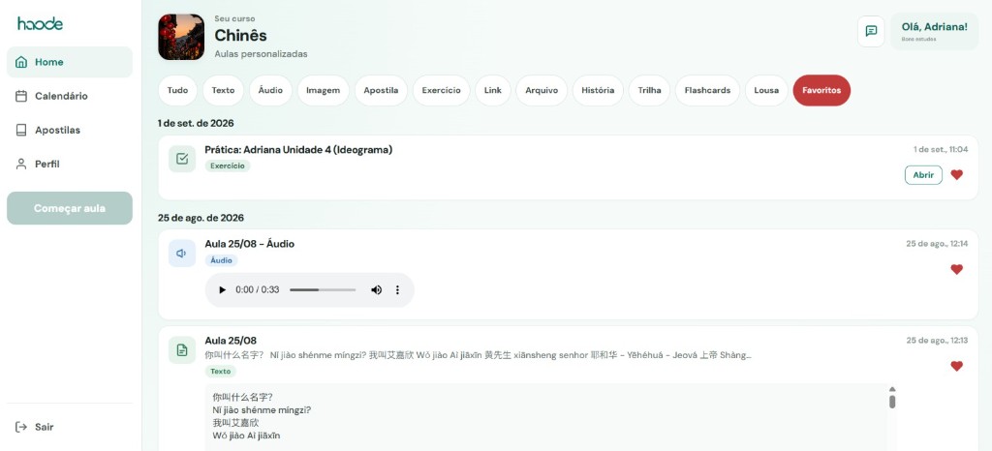This screenshot has width=992, height=451.
Task: Open Prática: Adriana Unidade 4 (Ideograma) title
Action: (x=298, y=150)
